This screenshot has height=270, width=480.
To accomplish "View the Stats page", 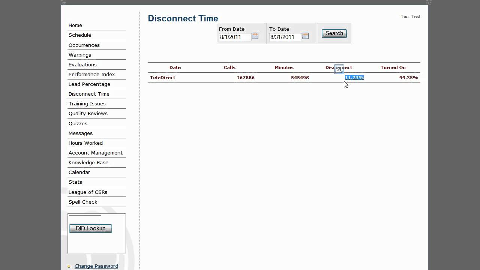I will 75,182.
